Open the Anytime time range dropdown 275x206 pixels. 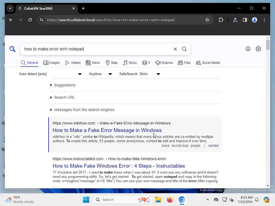coord(100,74)
